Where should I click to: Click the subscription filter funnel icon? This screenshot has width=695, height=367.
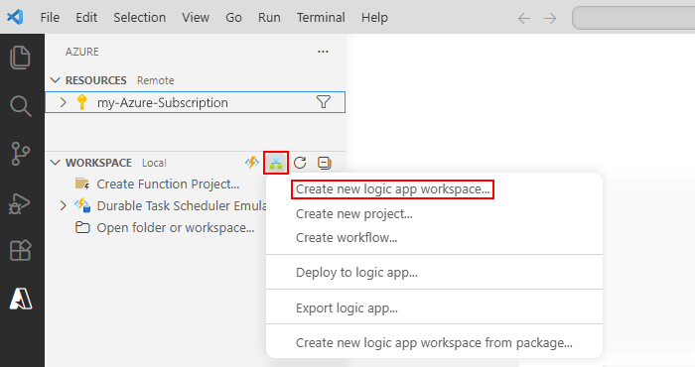tap(324, 102)
